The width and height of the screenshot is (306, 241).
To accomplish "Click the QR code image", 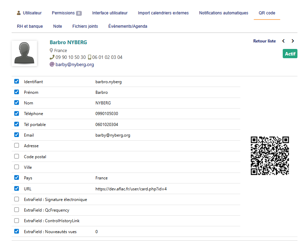I will pos(270,155).
